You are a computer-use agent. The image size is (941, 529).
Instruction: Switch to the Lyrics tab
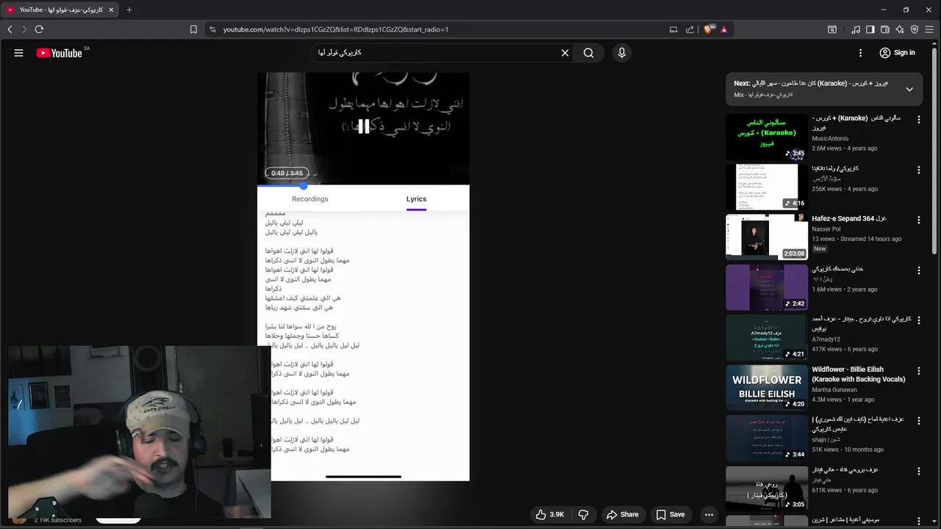point(416,199)
